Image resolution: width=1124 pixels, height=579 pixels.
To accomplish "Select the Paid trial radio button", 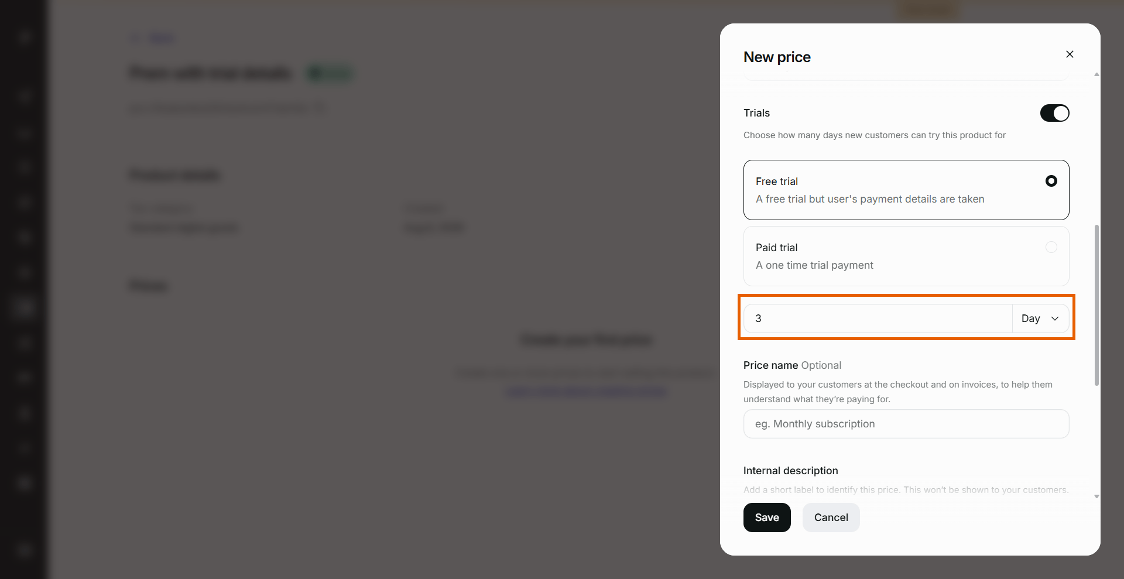I will tap(1051, 247).
